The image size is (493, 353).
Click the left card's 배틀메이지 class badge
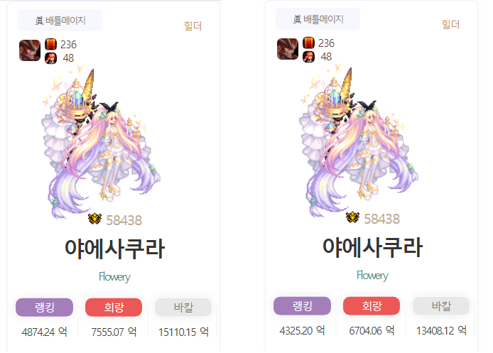60,21
